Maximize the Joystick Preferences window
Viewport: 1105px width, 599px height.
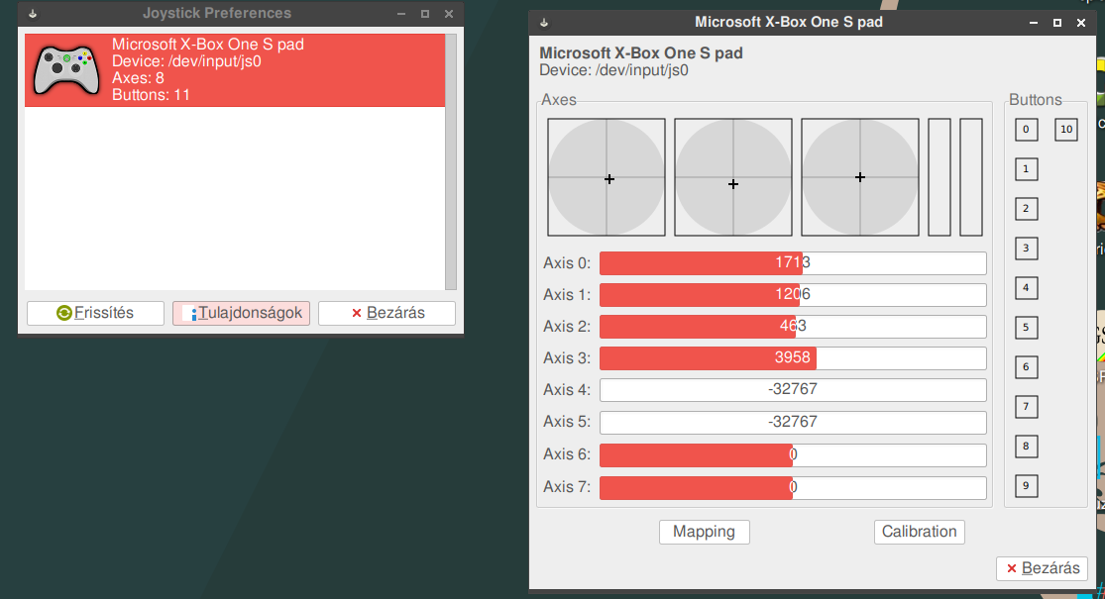[x=425, y=14]
